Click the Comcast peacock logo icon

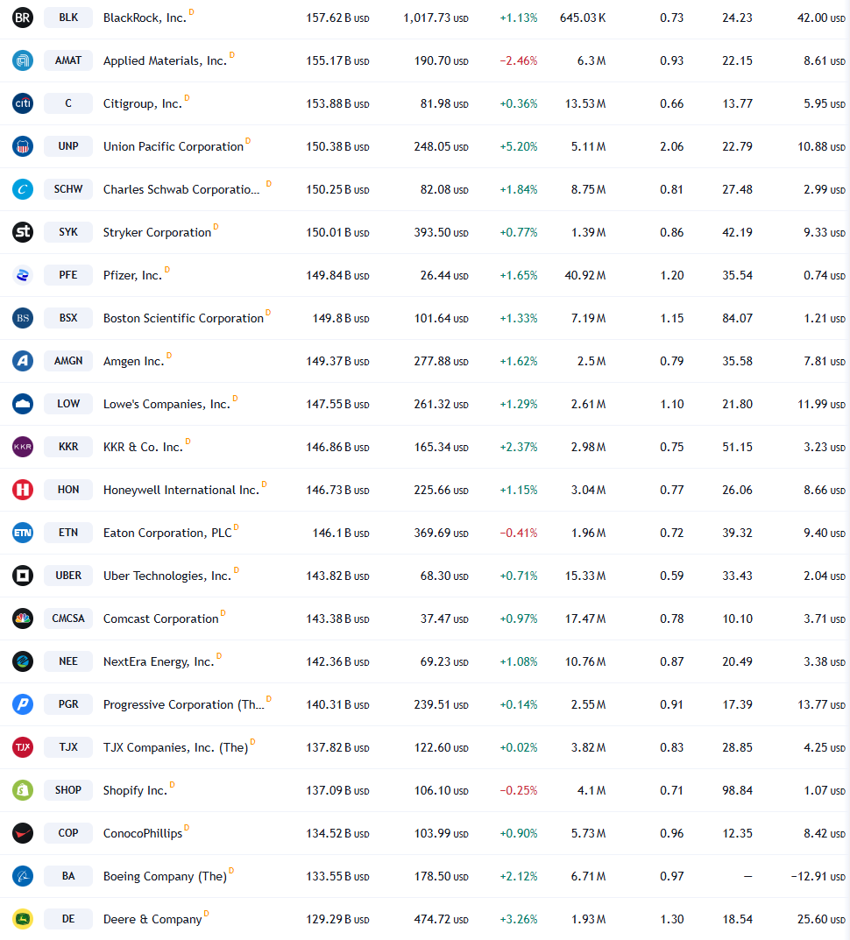(23, 618)
